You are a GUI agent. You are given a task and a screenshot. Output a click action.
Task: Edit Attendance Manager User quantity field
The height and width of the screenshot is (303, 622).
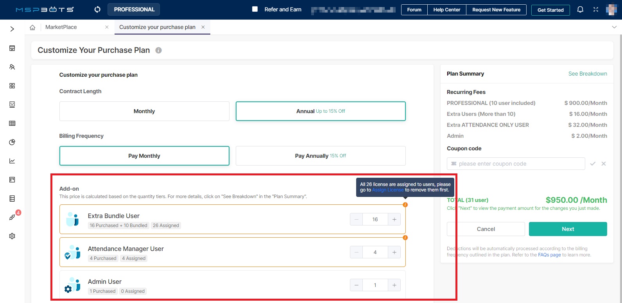pos(375,252)
